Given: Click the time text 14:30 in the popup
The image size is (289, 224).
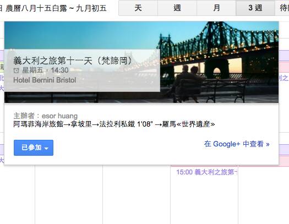Looking at the screenshot, I should point(59,70).
